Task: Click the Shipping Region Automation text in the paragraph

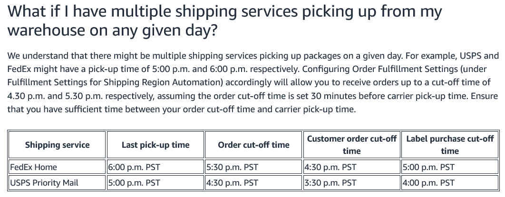Action: pos(163,82)
